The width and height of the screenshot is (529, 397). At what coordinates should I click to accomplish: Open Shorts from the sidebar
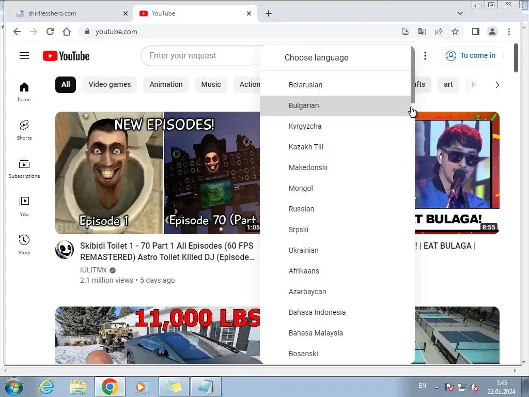[24, 130]
